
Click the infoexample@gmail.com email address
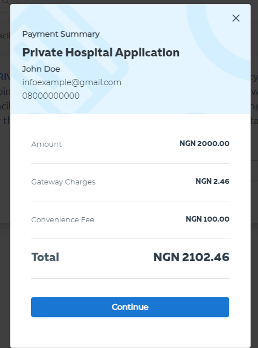(72, 82)
